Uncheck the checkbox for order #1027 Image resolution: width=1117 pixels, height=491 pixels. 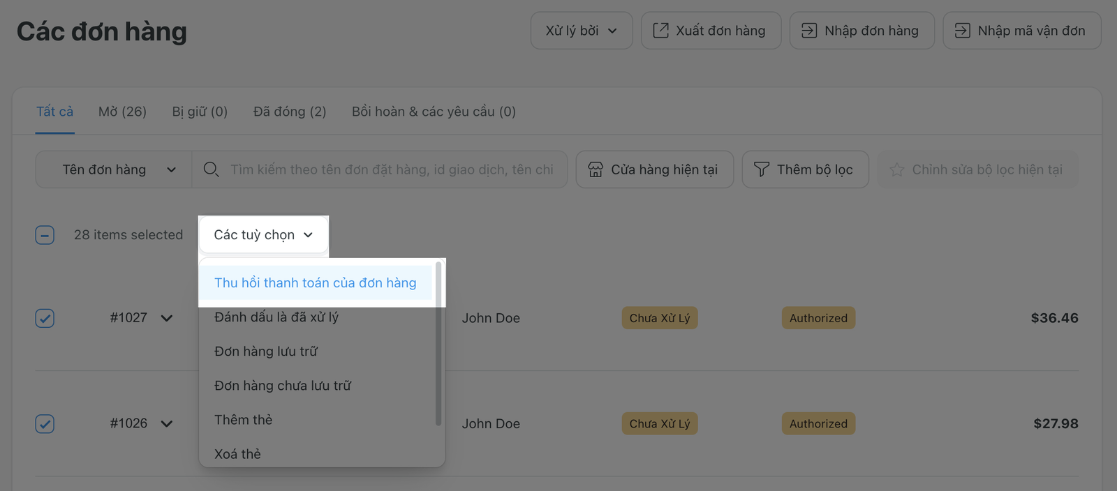tap(45, 318)
